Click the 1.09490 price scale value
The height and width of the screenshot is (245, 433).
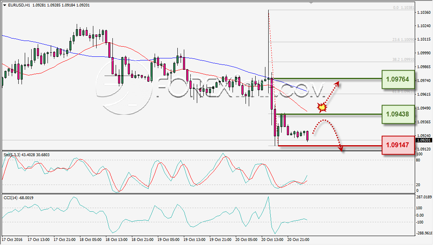(x=424, y=108)
